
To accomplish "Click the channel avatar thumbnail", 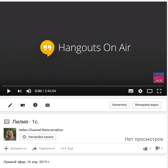I will click(x=10, y=134).
